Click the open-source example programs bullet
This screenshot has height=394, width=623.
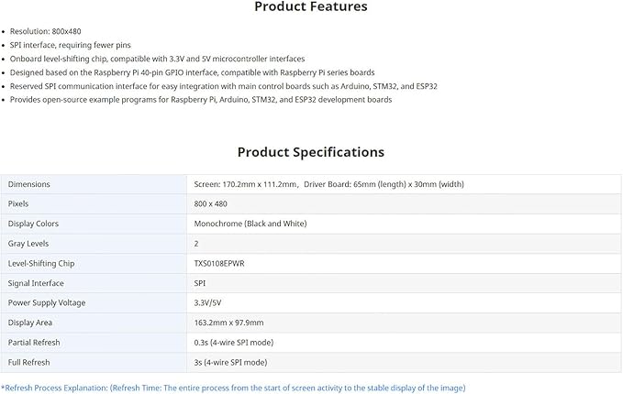[201, 100]
